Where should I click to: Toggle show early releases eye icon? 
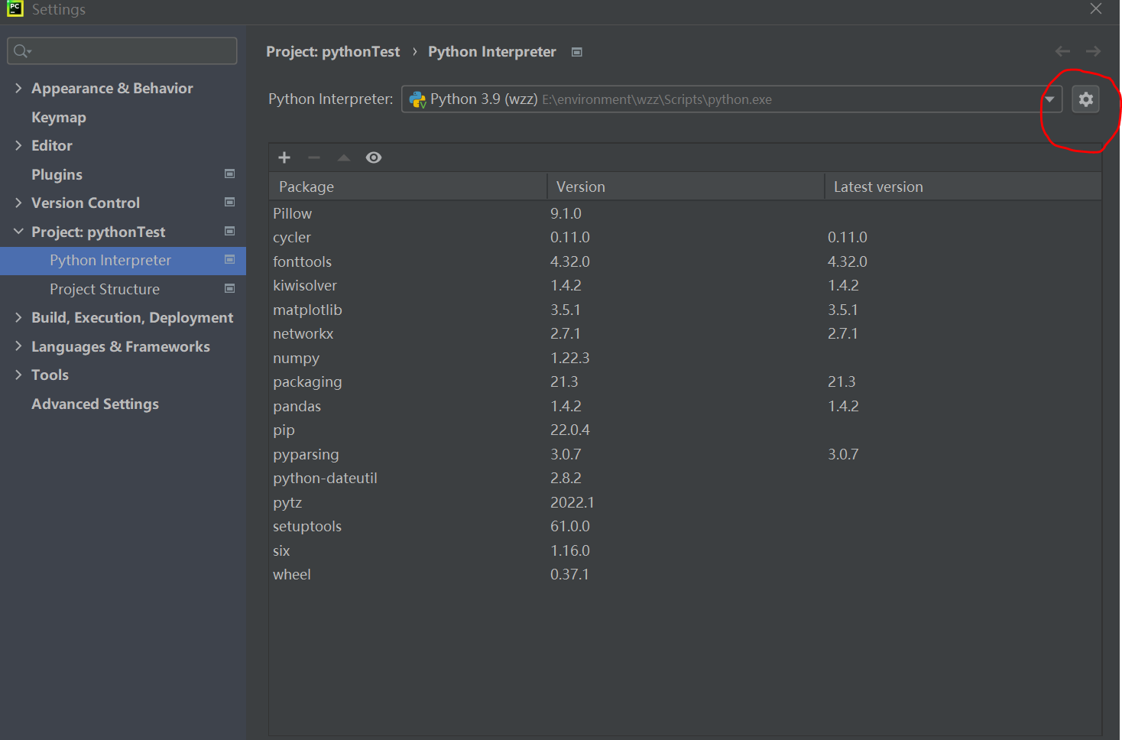tap(374, 157)
